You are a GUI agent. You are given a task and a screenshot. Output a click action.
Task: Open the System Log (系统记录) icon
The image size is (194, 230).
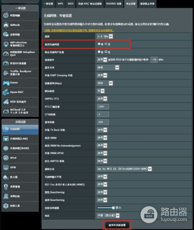[6, 196]
